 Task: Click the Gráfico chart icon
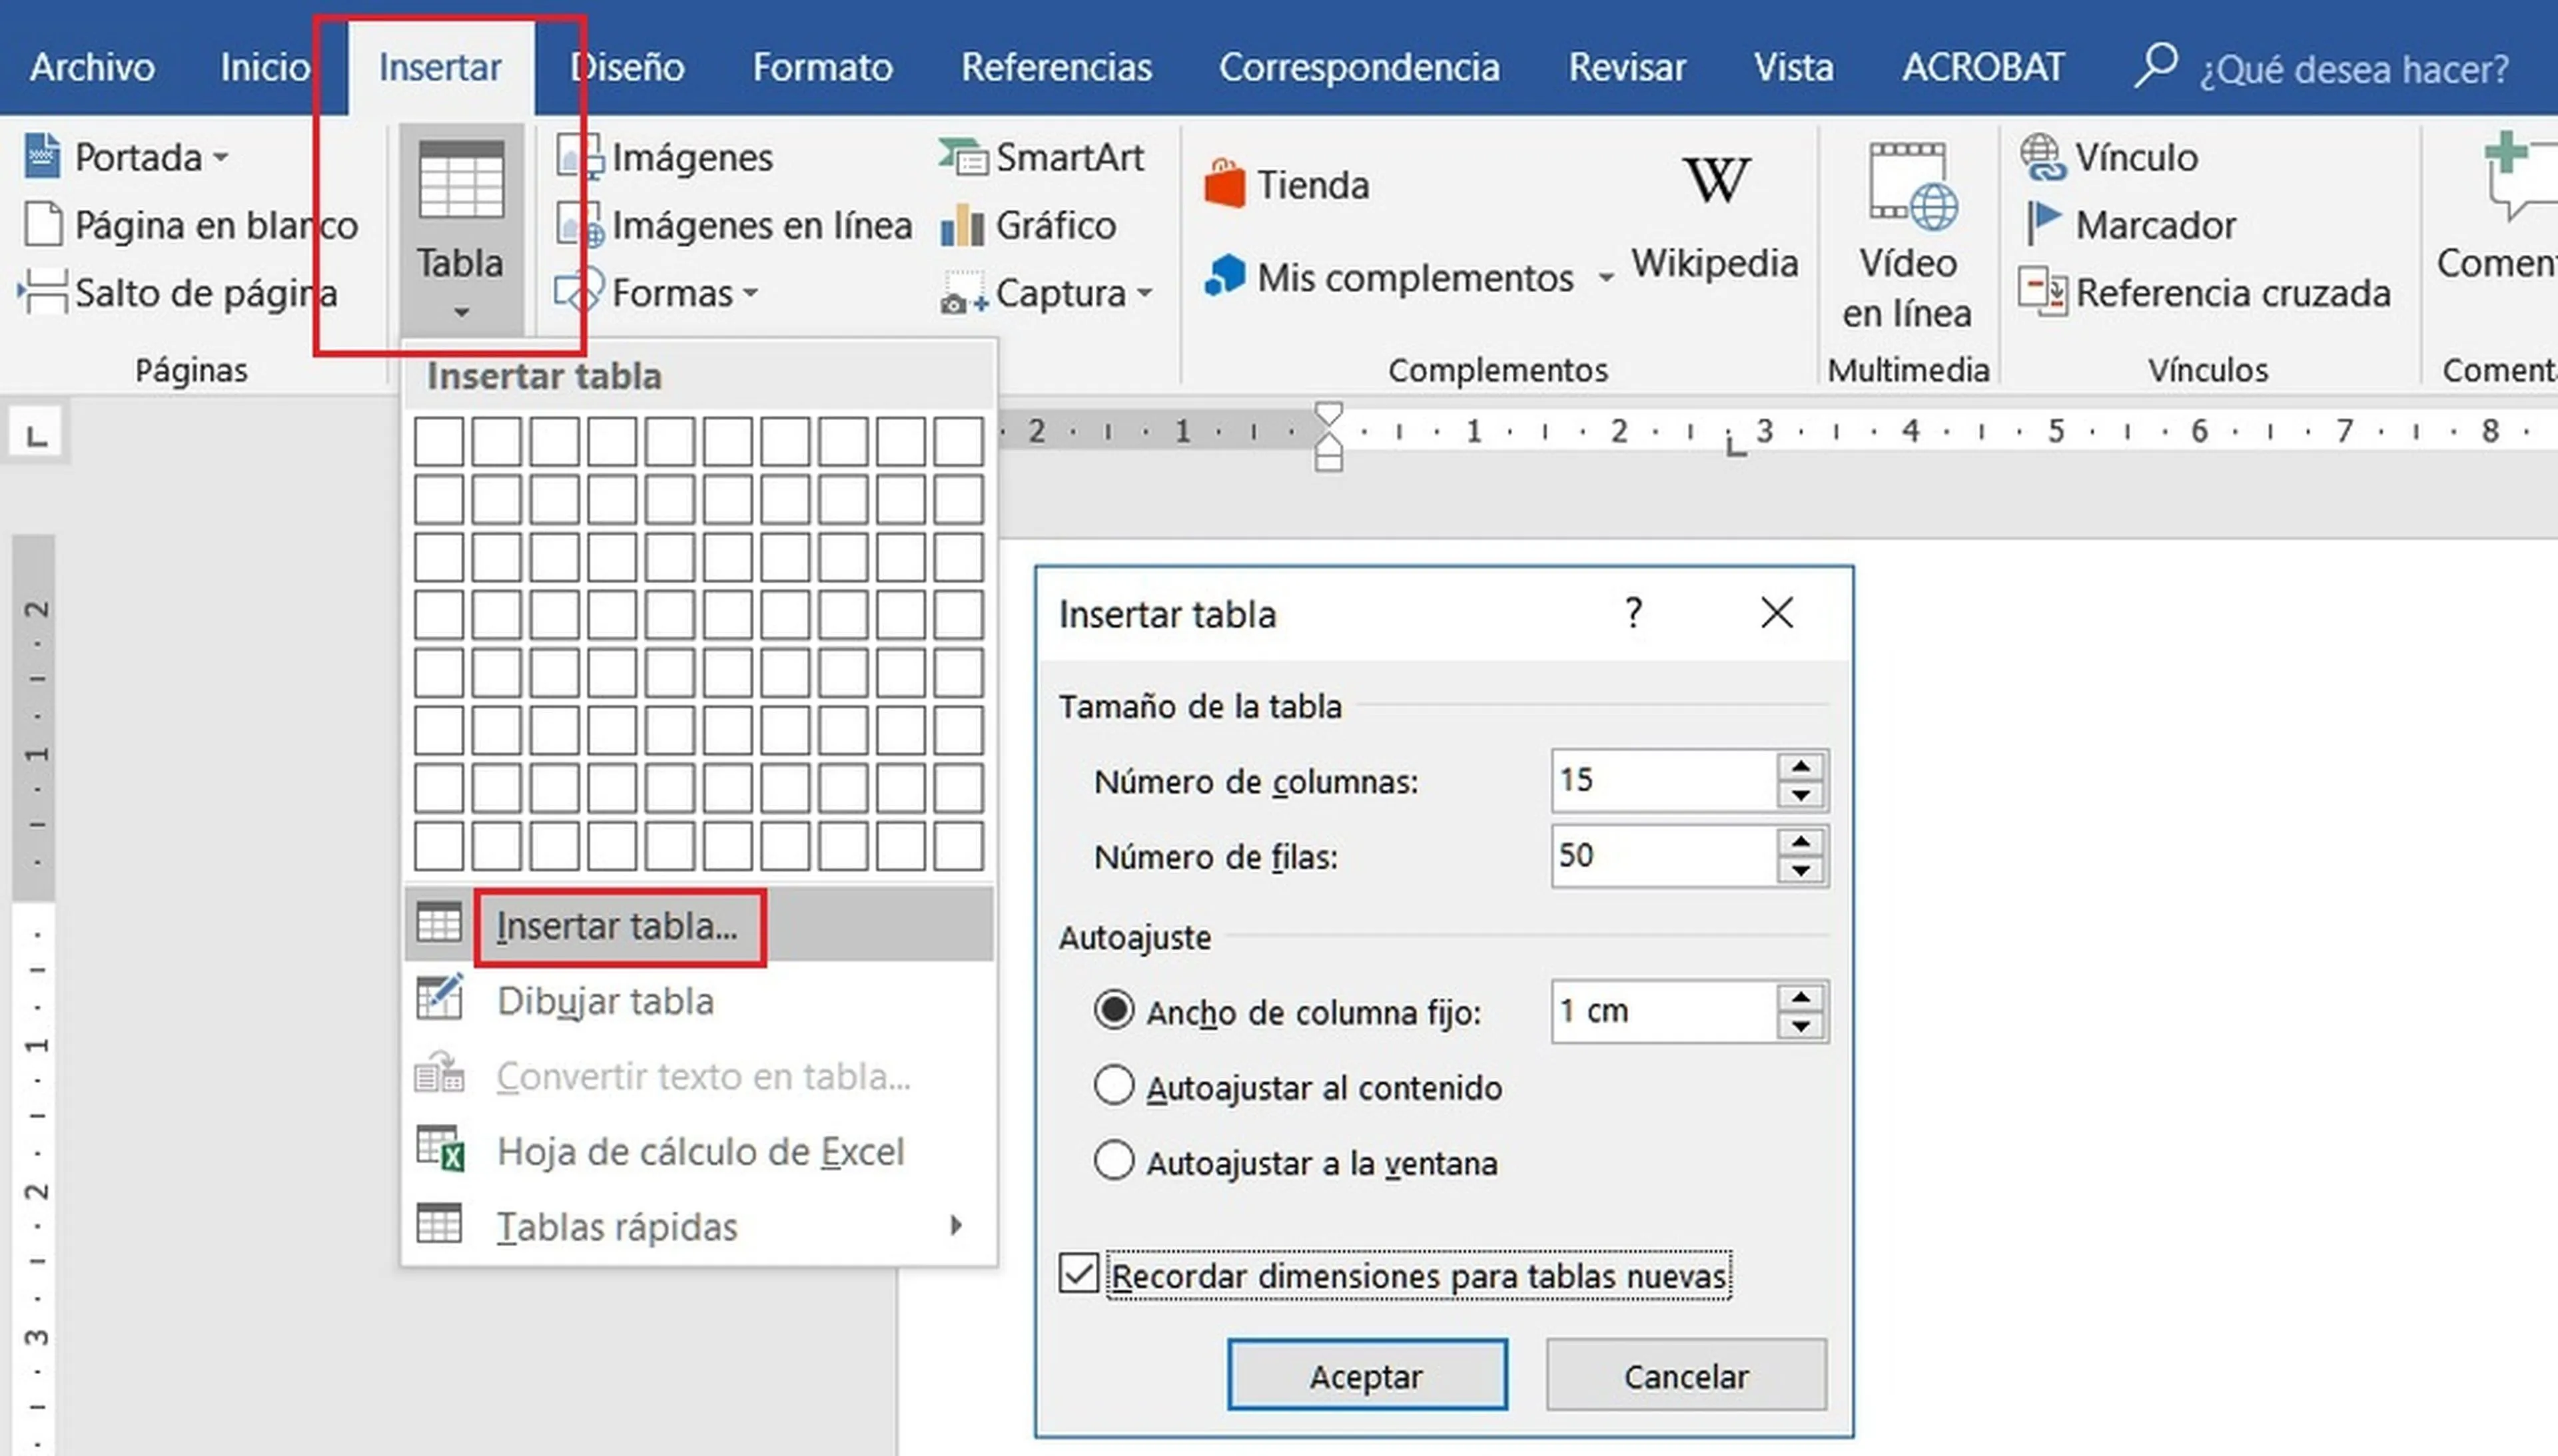963,225
